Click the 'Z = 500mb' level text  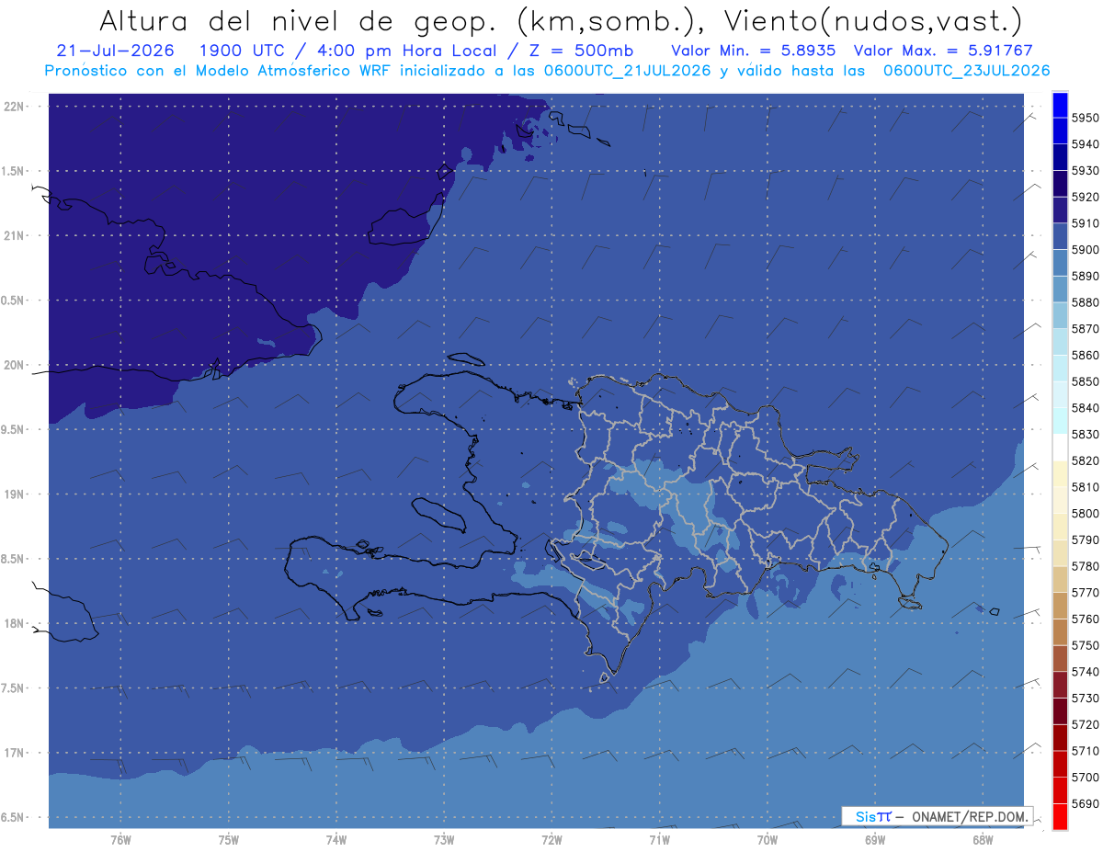[579, 51]
